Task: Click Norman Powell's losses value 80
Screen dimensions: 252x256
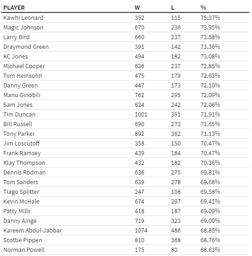Action: (174, 250)
